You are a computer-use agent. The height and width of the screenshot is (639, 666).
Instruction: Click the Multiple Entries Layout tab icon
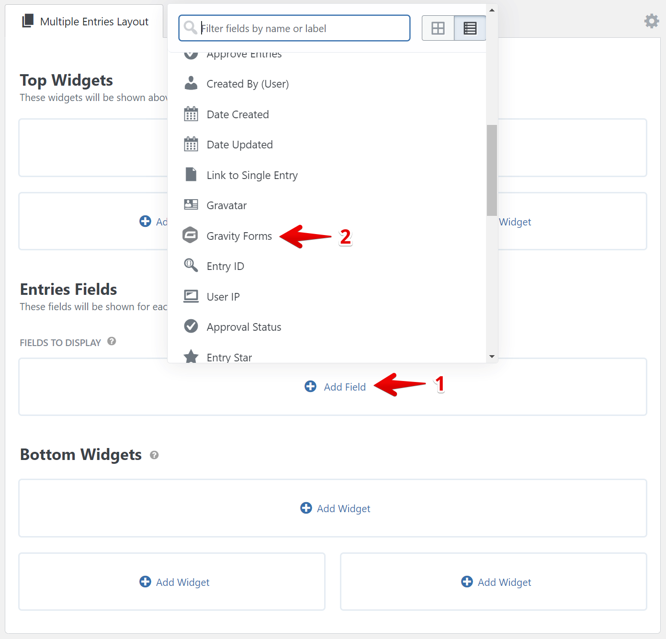pyautogui.click(x=28, y=21)
